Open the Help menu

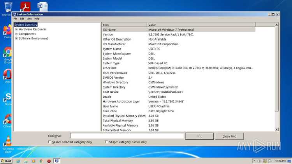tap(37, 19)
